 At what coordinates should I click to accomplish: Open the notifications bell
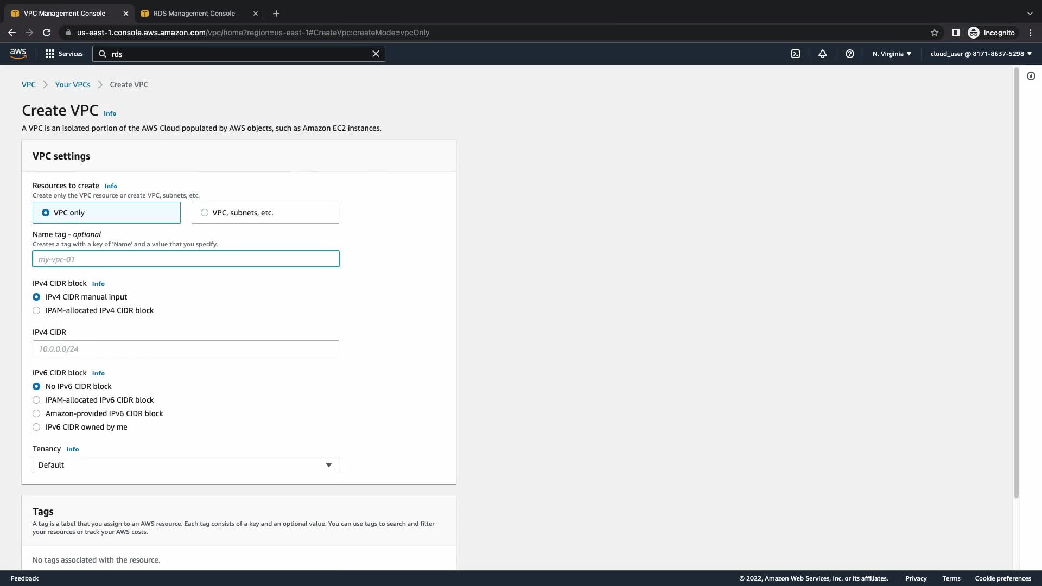click(x=823, y=54)
